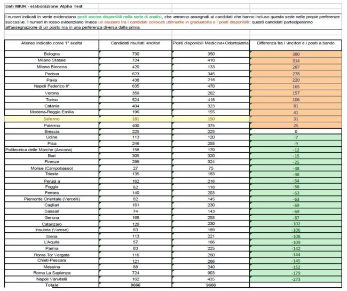Click the Salerno available places value 150
The height and width of the screenshot is (291, 347).
211,119
